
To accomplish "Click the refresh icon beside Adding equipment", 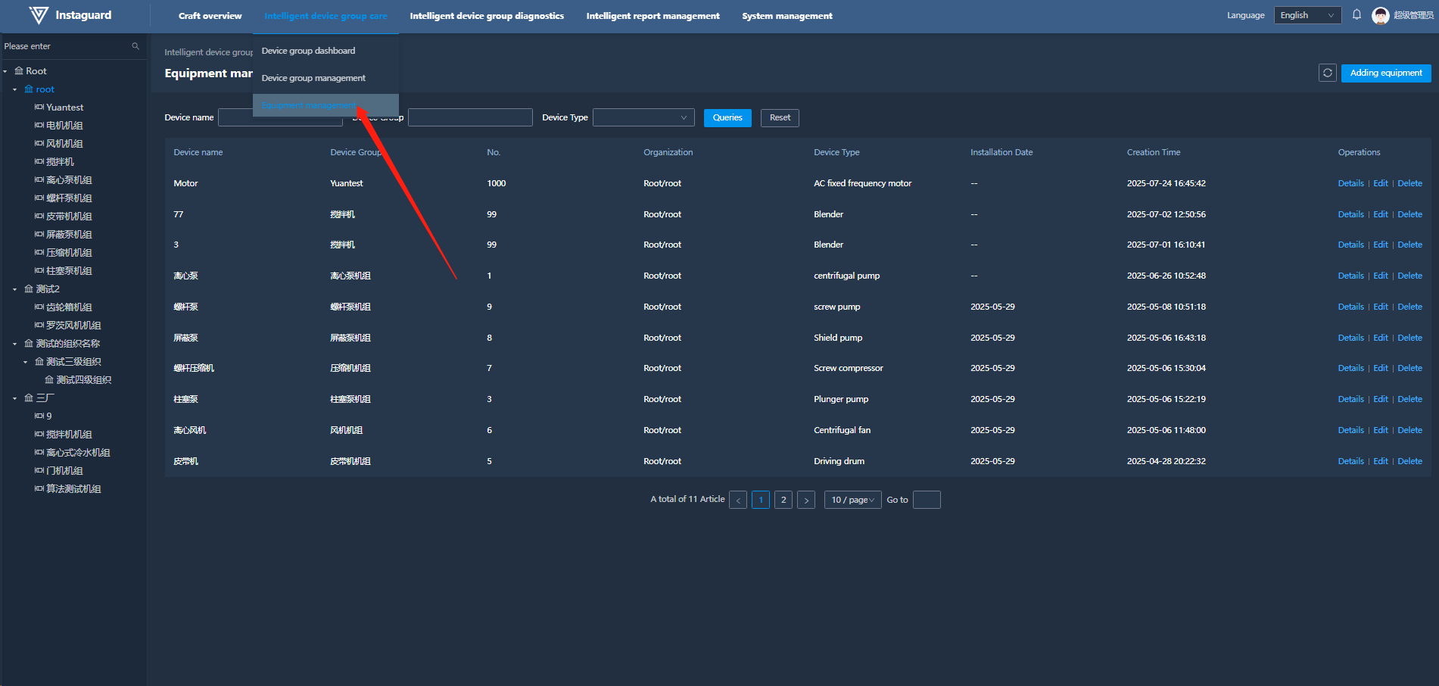I will tap(1327, 73).
